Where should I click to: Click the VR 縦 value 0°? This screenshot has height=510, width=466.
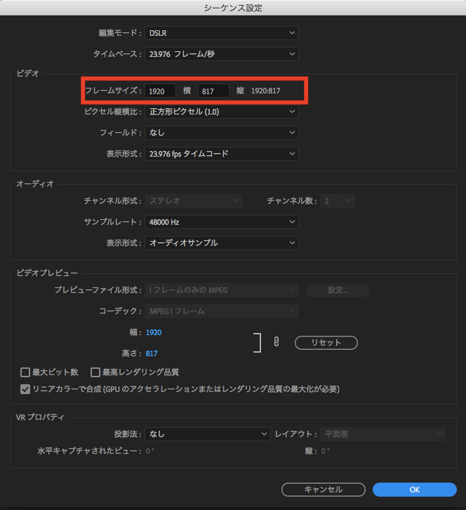tap(326, 451)
